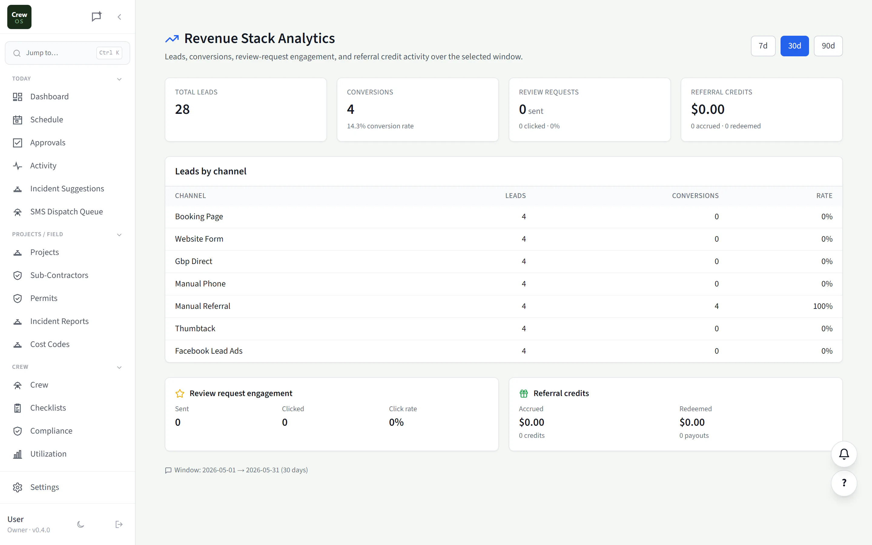872x545 pixels.
Task: Log out using the sign-out icon
Action: point(119,524)
